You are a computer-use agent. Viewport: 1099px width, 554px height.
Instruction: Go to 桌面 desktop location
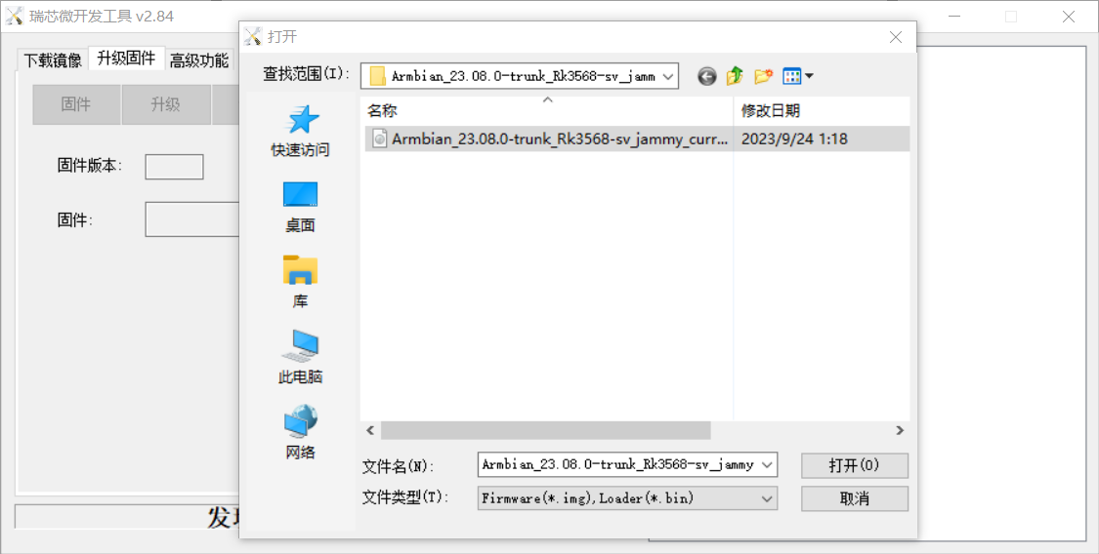(300, 207)
